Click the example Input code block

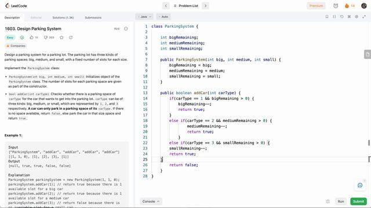(67, 174)
